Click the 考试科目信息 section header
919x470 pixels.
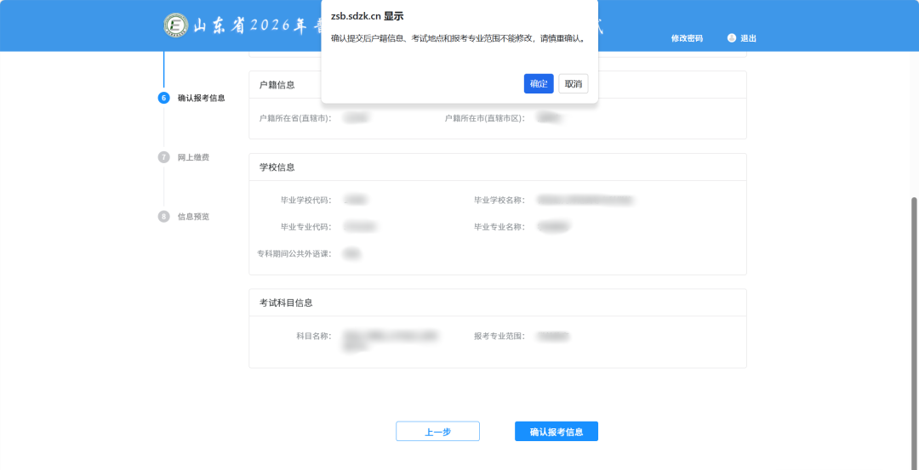286,303
